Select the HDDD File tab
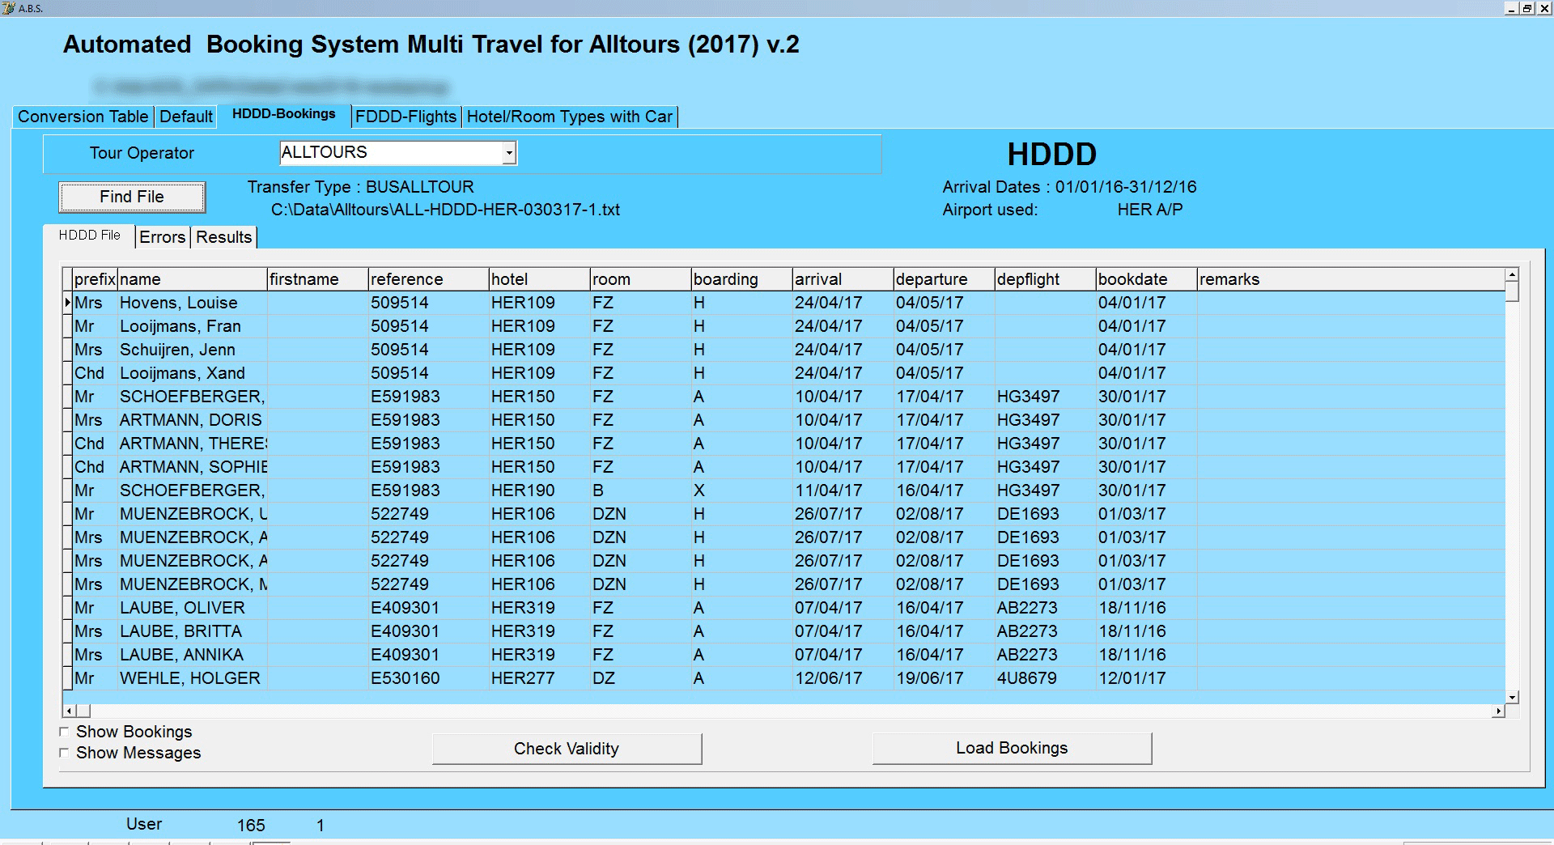Screen dimensions: 1554x845 tap(88, 235)
